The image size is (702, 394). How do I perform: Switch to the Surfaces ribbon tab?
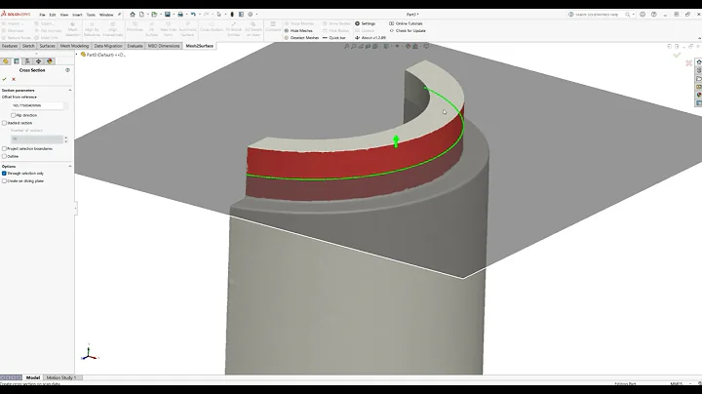[47, 46]
